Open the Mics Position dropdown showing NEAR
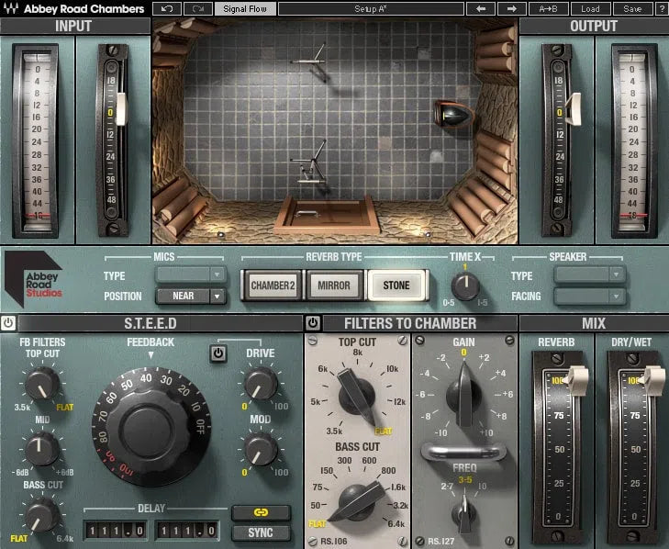669x549 pixels. click(190, 297)
